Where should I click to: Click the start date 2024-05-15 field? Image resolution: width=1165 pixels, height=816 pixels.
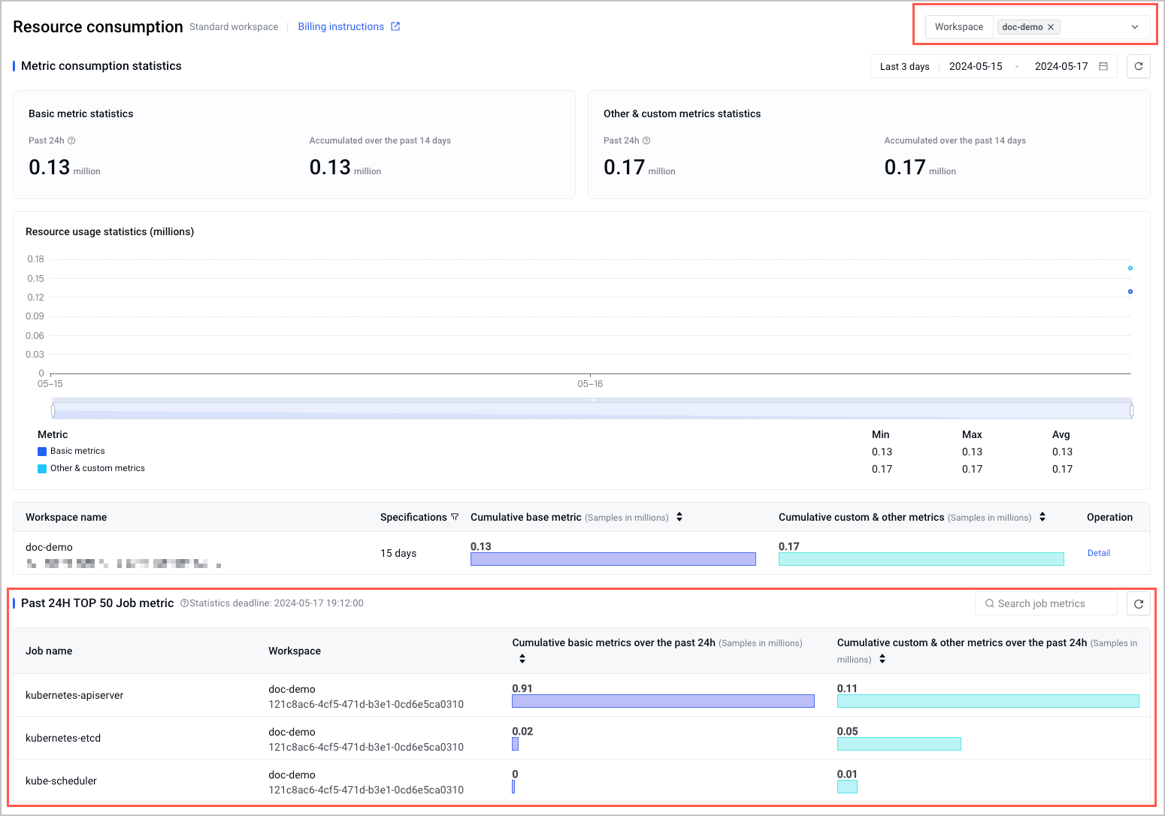[x=976, y=66]
